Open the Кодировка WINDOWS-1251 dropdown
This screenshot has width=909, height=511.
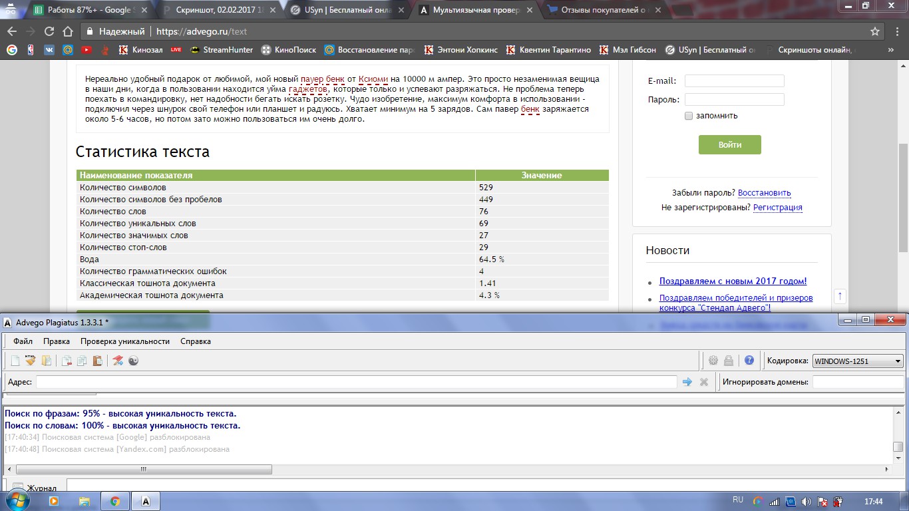pos(858,361)
